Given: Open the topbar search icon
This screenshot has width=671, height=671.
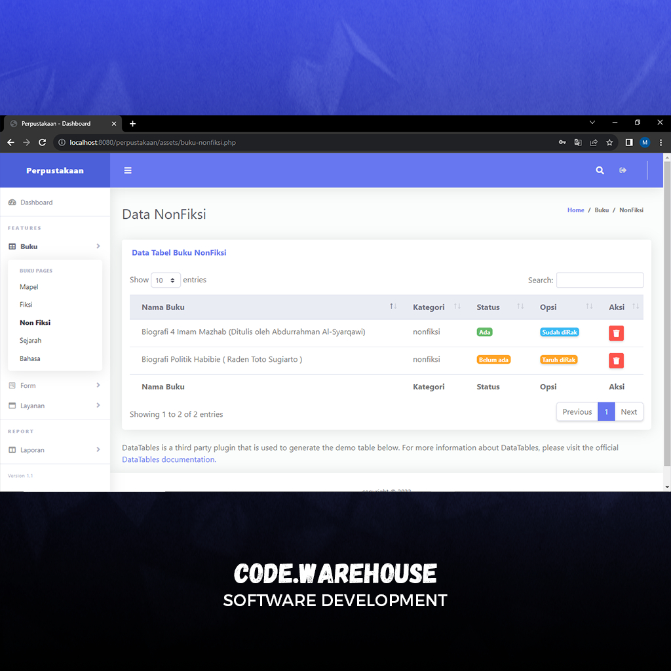Looking at the screenshot, I should (600, 170).
